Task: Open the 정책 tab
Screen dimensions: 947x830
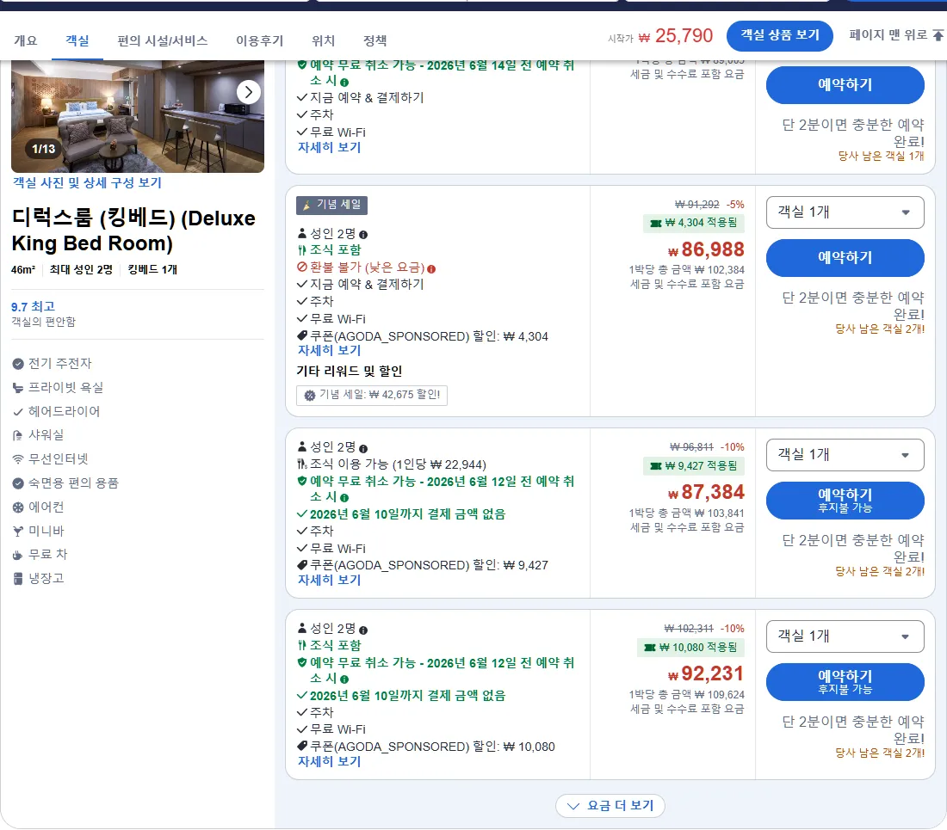Action: (375, 40)
